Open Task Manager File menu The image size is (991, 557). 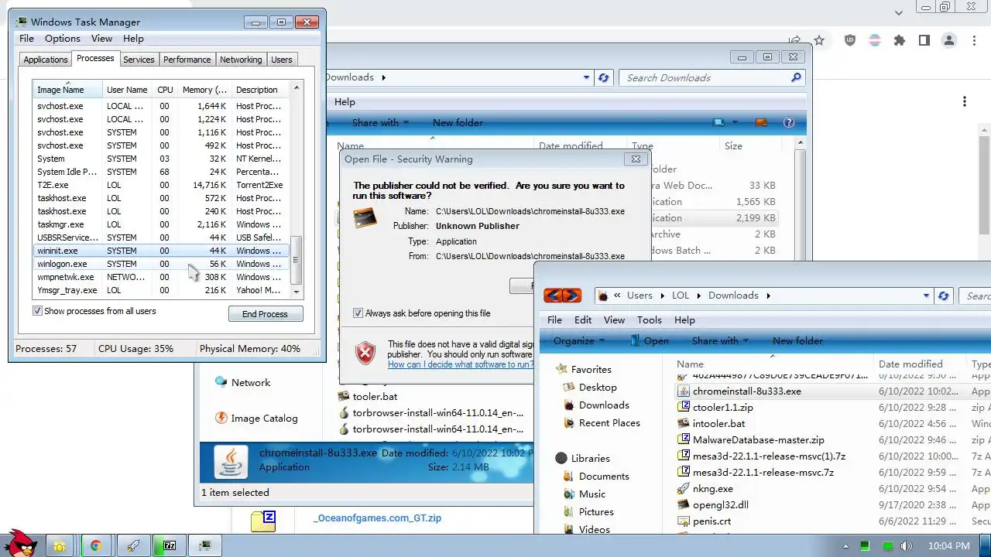pyautogui.click(x=26, y=39)
